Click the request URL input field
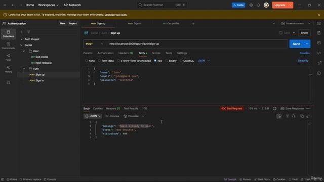324x182 pixels. point(197,44)
